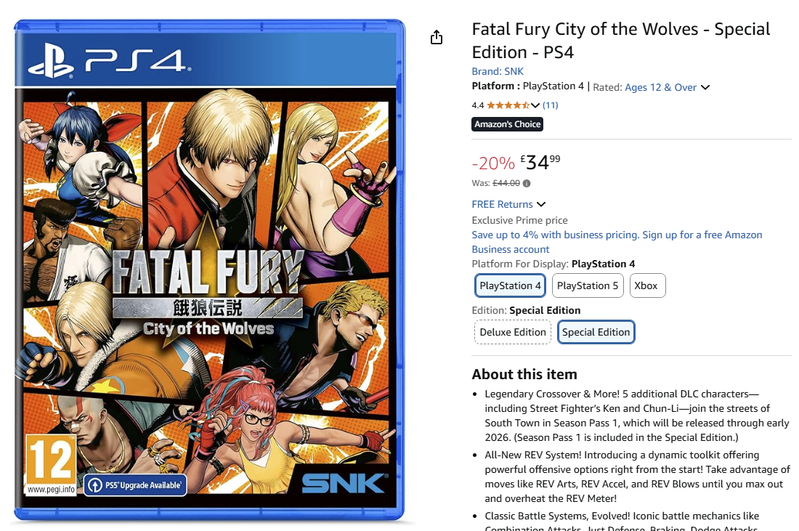799x531 pixels.
Task: Click the Amazon's Choice badge
Action: point(508,124)
